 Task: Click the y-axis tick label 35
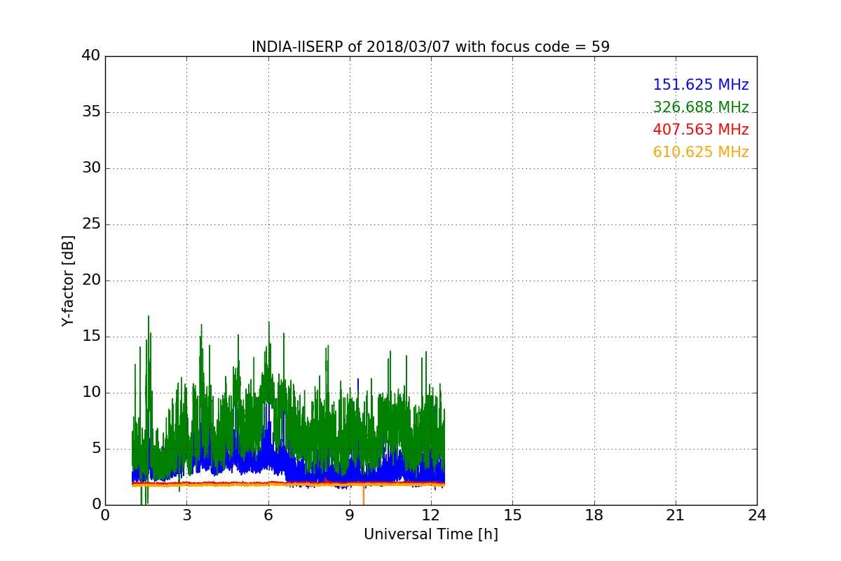[x=91, y=112]
